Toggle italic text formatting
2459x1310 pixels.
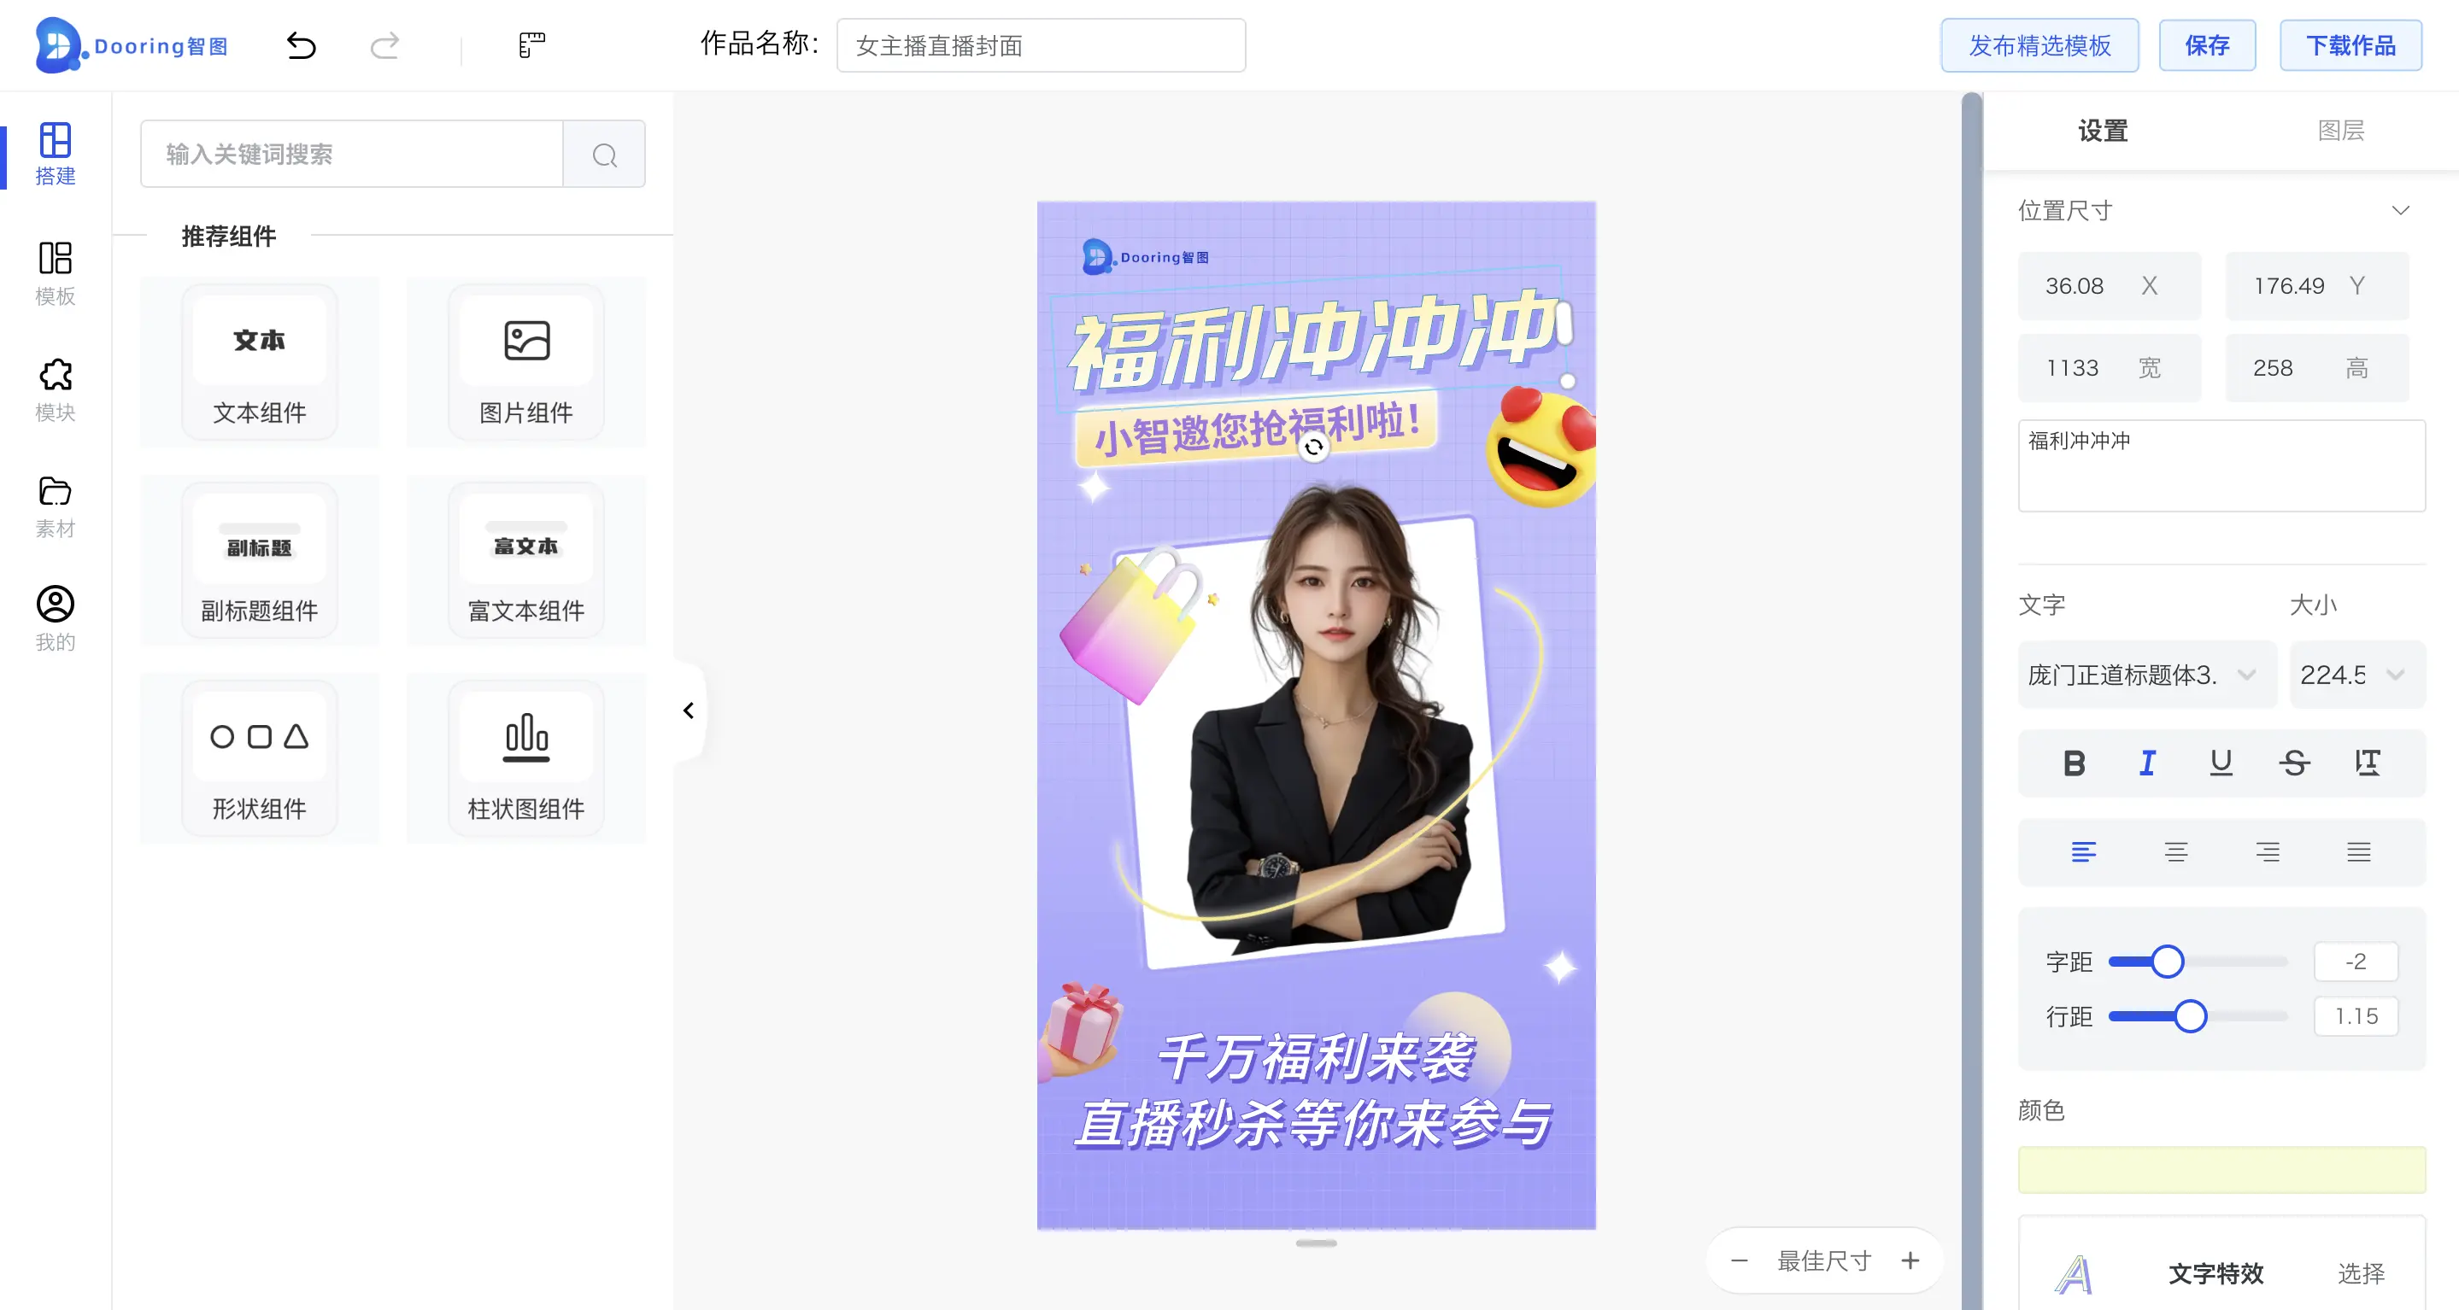point(2147,763)
